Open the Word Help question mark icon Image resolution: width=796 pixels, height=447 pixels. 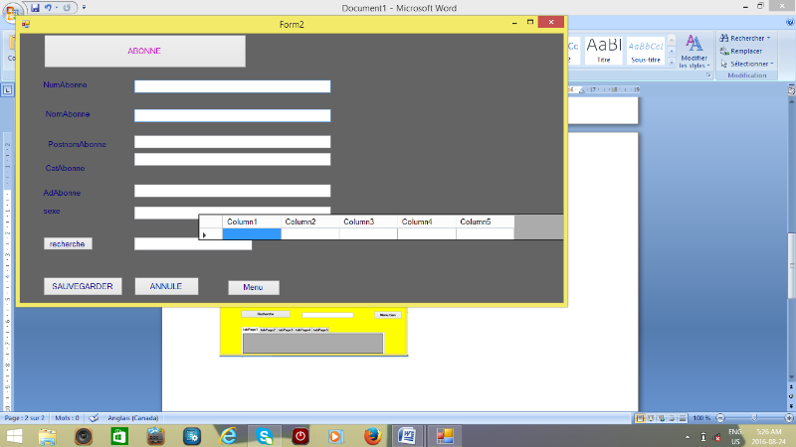pos(790,22)
